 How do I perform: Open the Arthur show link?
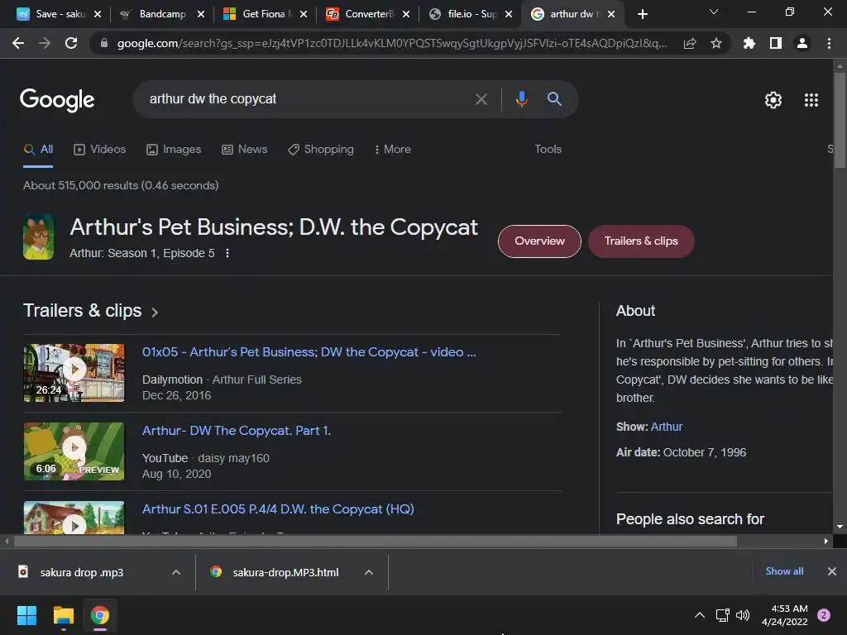[x=667, y=427]
